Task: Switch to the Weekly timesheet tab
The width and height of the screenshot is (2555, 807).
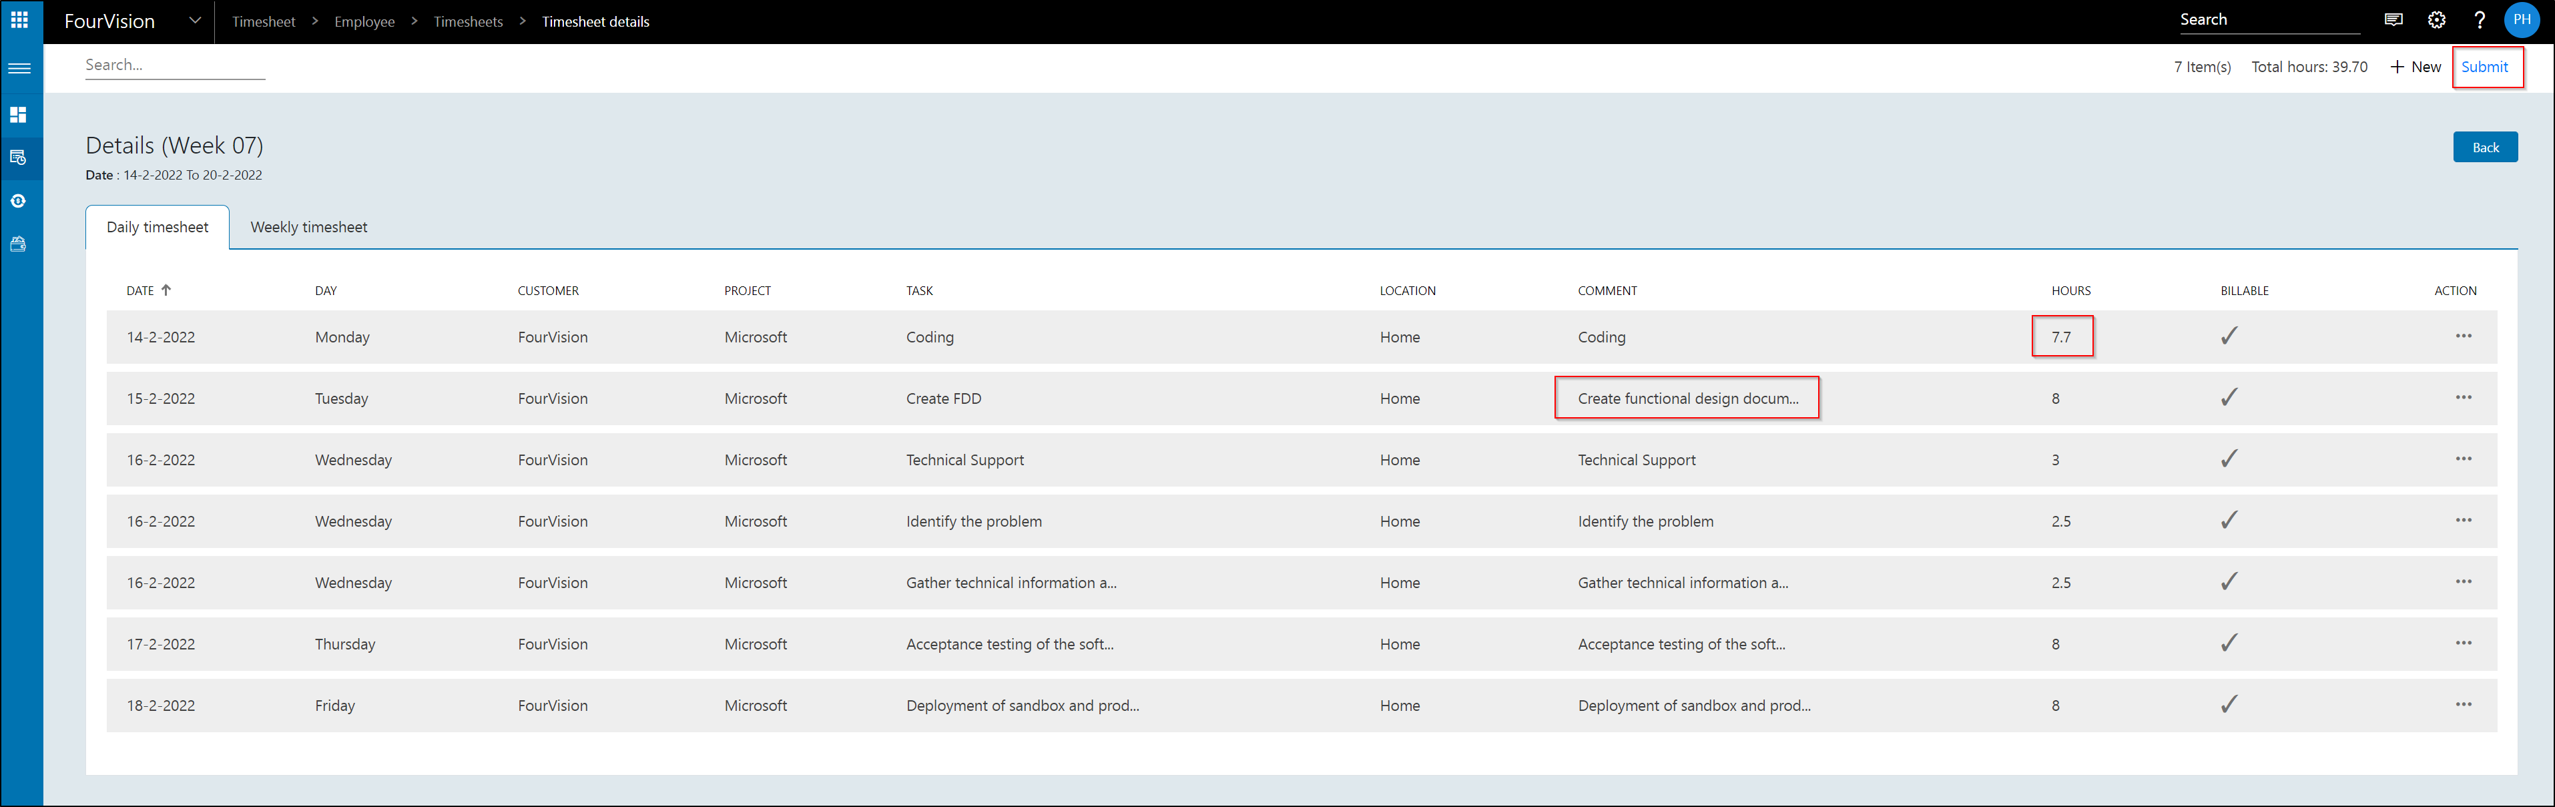Action: click(308, 227)
